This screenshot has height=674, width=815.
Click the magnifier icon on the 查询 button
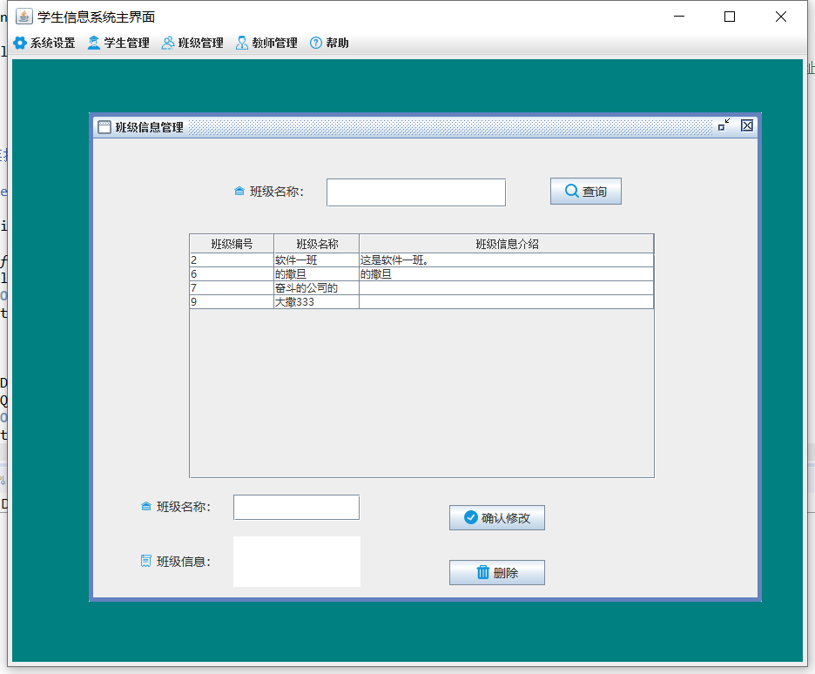point(570,191)
